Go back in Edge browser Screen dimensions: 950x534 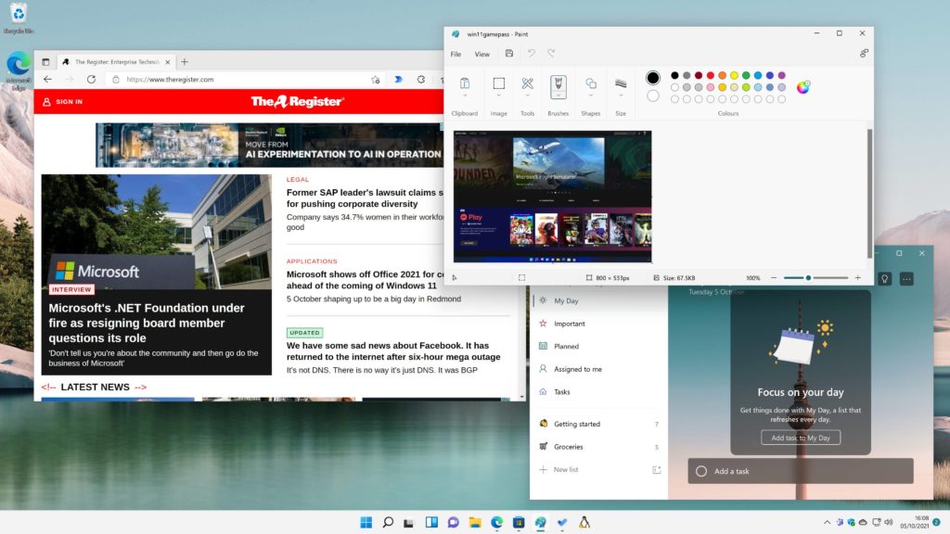point(47,80)
